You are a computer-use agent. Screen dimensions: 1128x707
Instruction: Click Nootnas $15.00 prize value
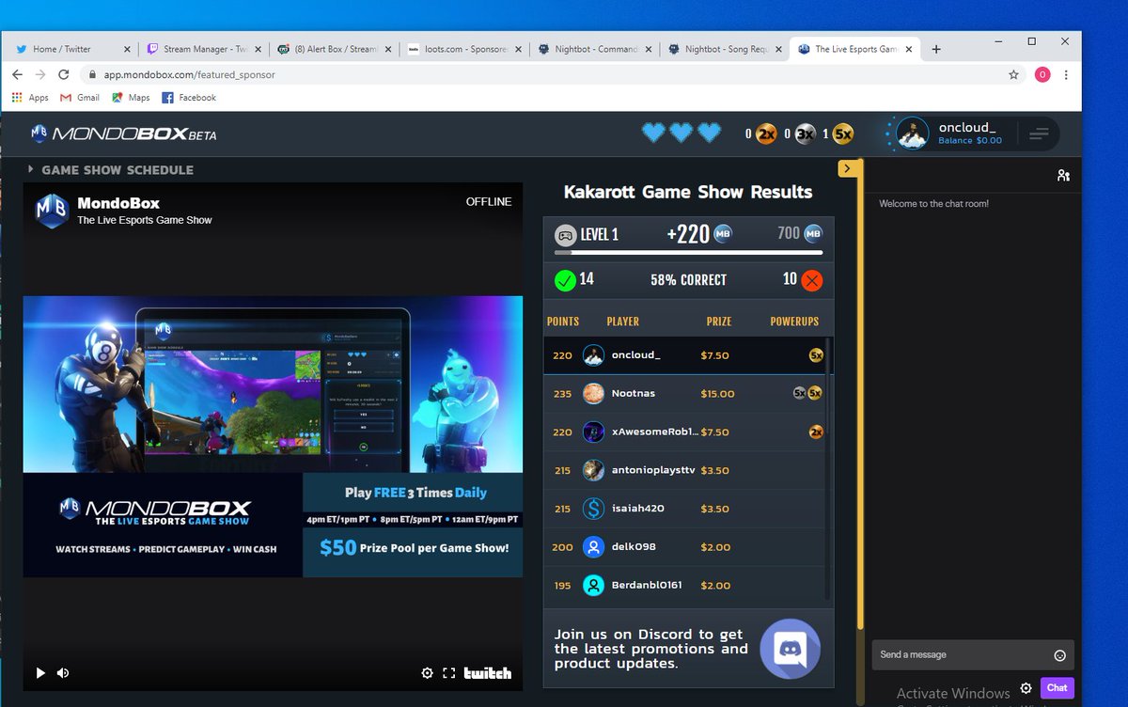tap(717, 394)
